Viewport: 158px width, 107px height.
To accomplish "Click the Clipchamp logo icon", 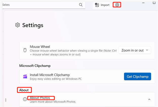I will 25,77.
